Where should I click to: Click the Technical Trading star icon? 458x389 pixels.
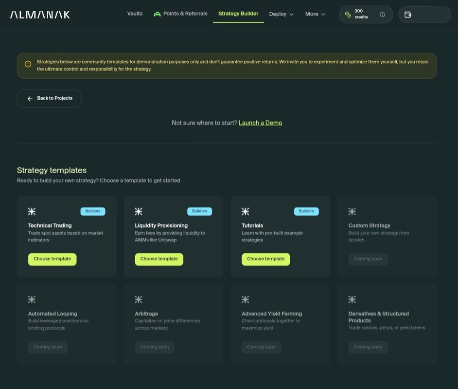click(x=32, y=212)
